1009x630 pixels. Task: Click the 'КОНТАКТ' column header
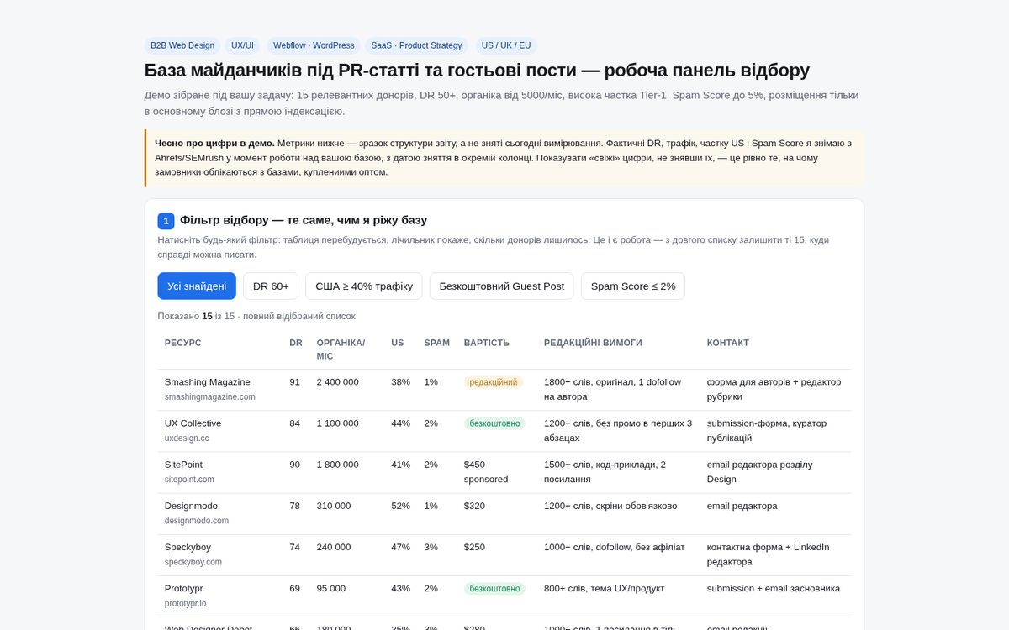pos(727,343)
